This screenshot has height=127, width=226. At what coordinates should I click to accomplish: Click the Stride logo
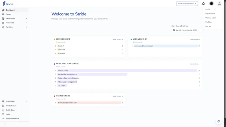(8, 4)
